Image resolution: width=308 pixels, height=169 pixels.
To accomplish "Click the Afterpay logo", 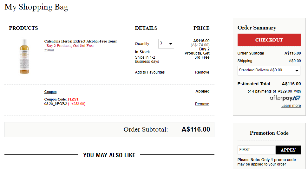I will 285,98.
